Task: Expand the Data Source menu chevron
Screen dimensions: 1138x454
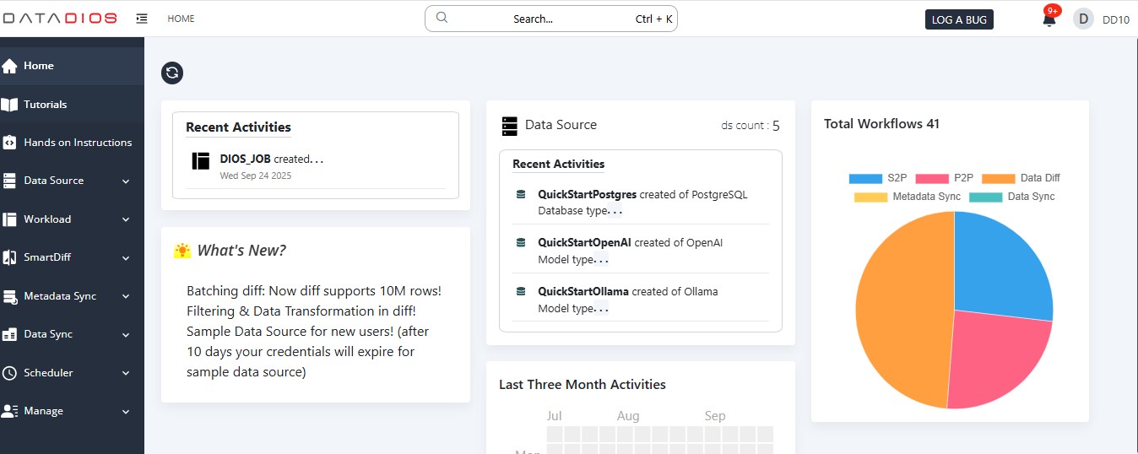Action: tap(126, 181)
